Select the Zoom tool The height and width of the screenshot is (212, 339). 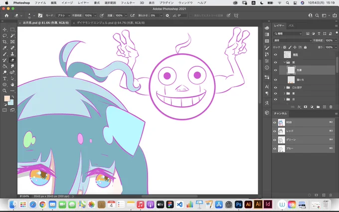click(x=4, y=91)
